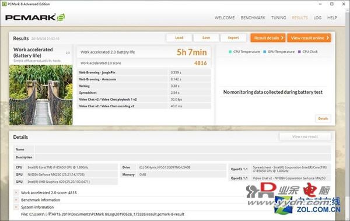Click the Load button
Image resolution: width=350 pixels, height=221 pixels.
pos(179,38)
